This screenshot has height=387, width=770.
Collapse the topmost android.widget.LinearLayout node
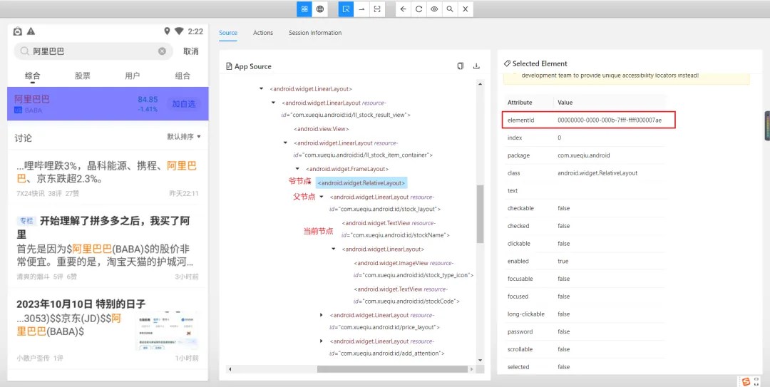[261, 89]
